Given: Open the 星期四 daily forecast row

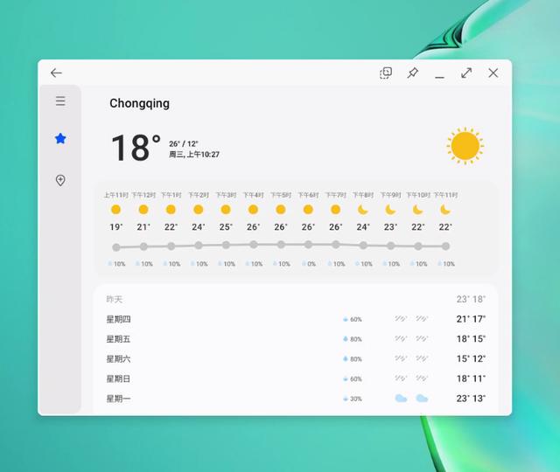Looking at the screenshot, I should pyautogui.click(x=295, y=319).
